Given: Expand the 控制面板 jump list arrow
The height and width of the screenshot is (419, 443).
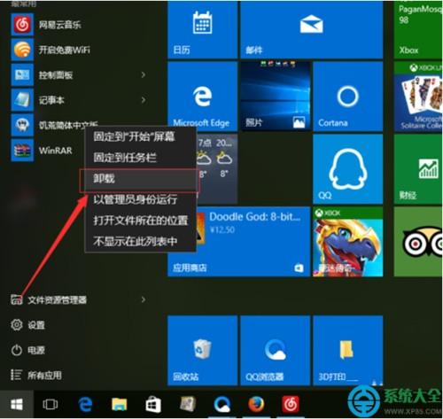Looking at the screenshot, I should point(144,74).
